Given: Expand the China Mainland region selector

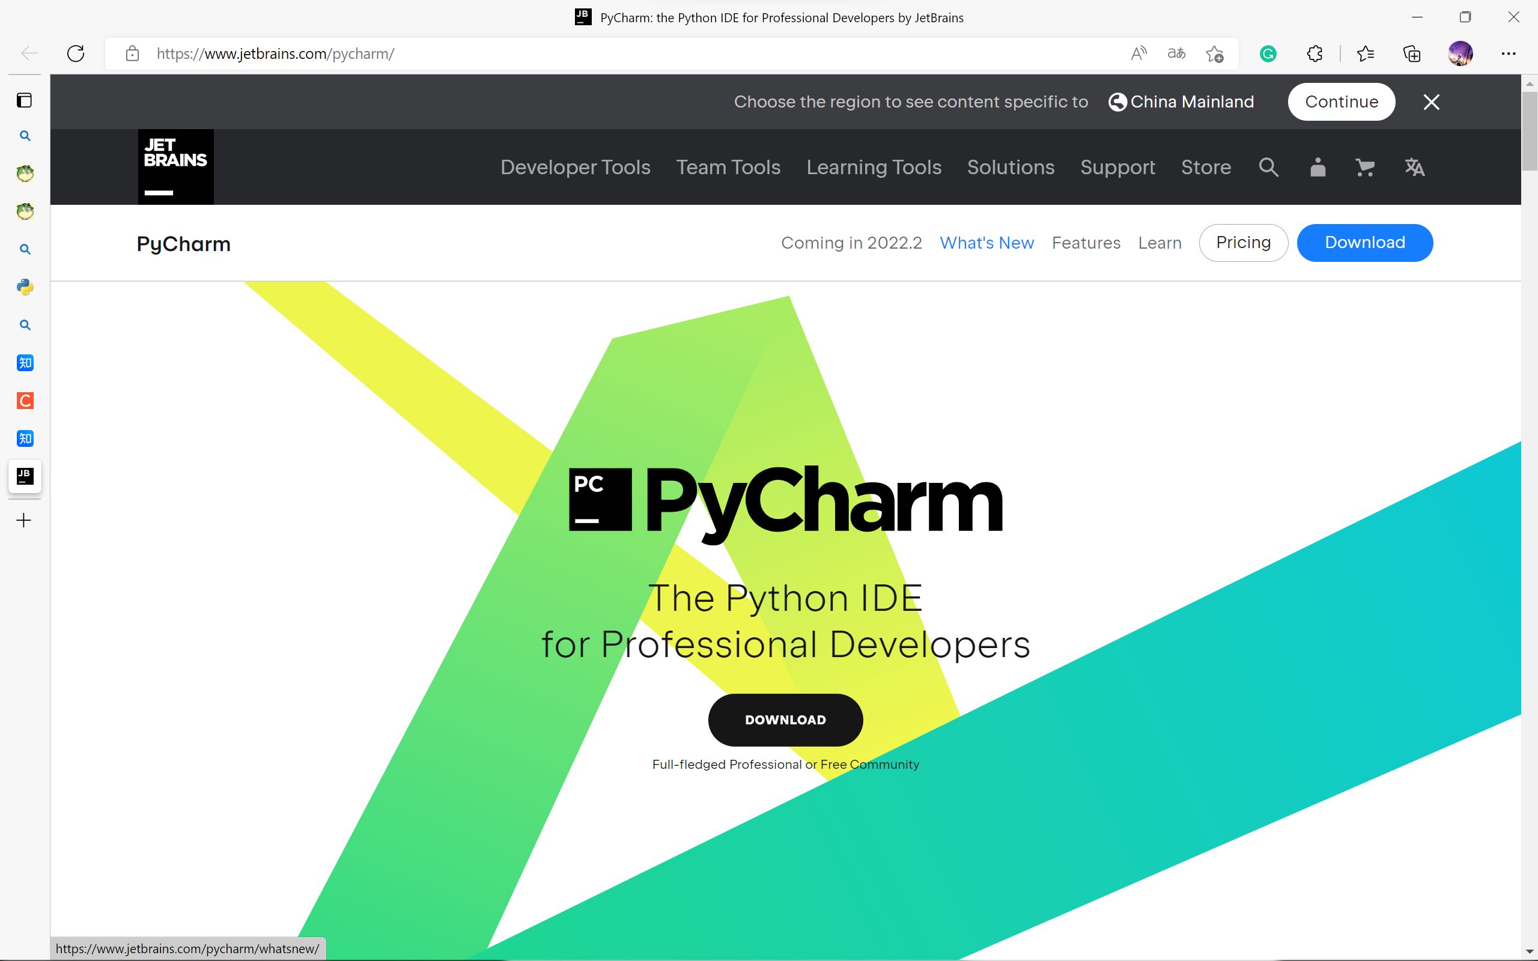Looking at the screenshot, I should click(x=1182, y=102).
